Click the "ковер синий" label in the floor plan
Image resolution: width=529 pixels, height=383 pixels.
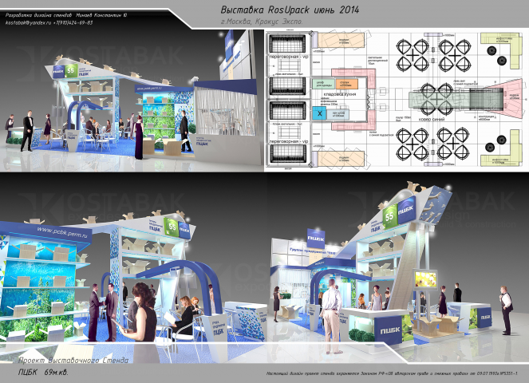[432, 119]
